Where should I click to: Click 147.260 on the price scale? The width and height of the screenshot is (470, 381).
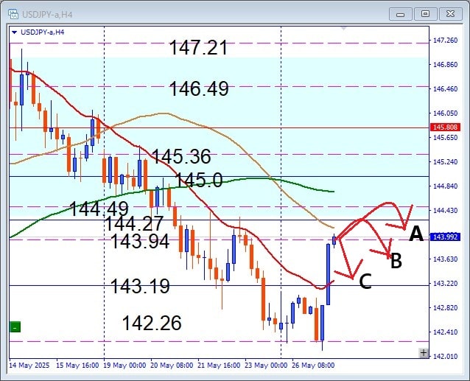446,41
